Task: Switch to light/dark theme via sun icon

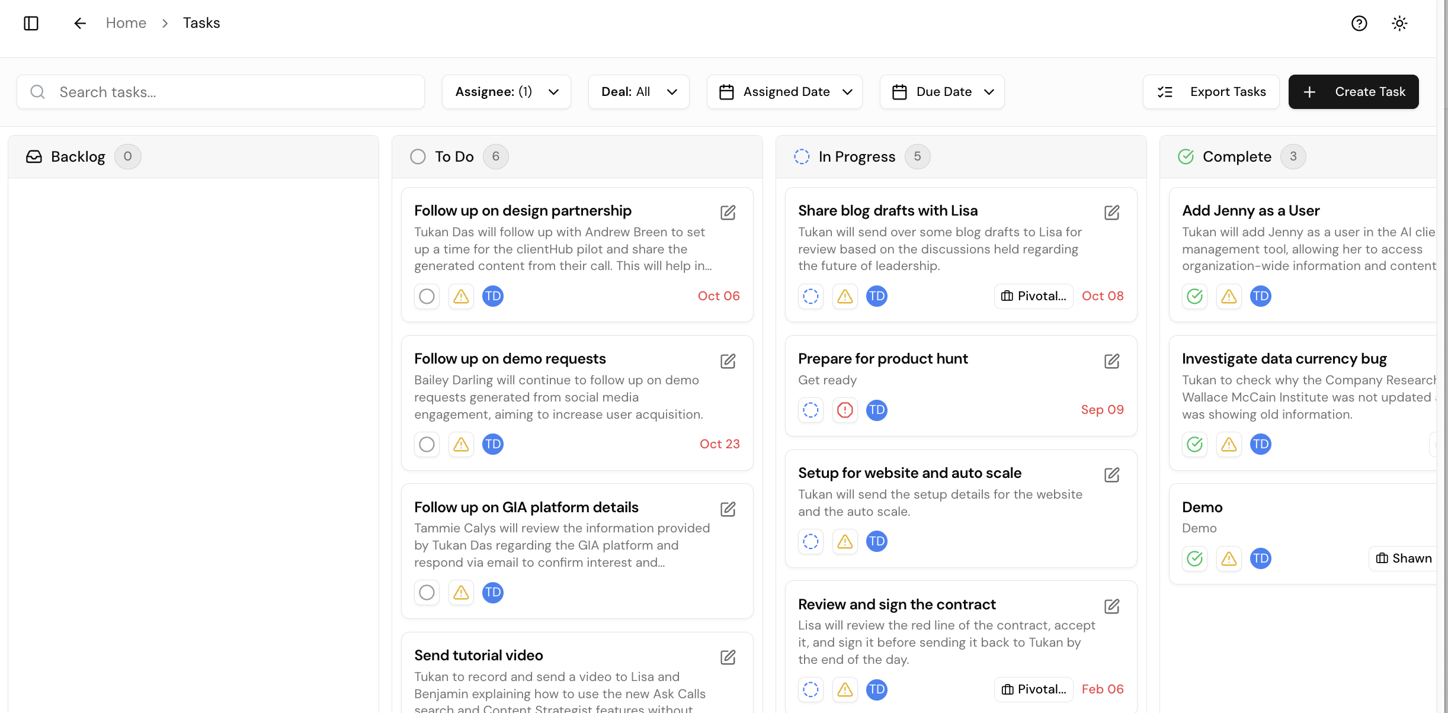Action: click(1399, 23)
